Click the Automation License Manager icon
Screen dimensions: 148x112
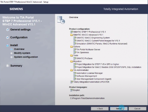pos(75,73)
